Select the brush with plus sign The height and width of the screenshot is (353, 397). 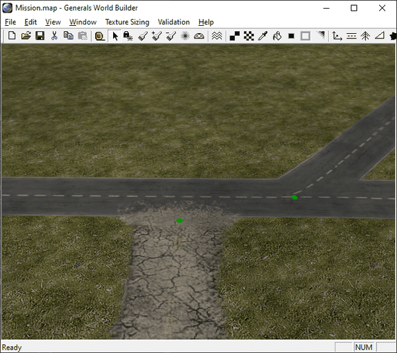pyautogui.click(x=157, y=36)
